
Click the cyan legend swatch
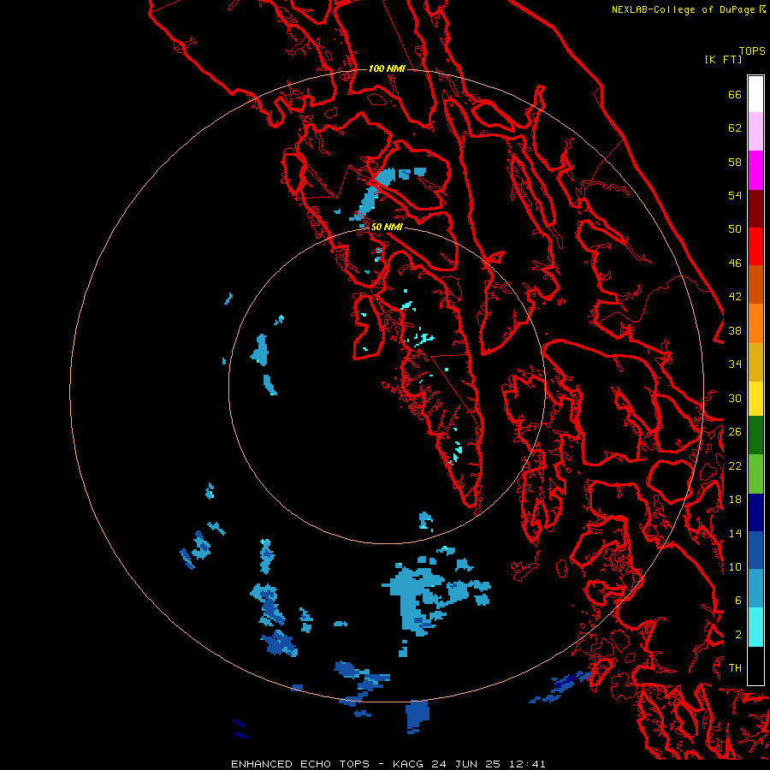755,627
